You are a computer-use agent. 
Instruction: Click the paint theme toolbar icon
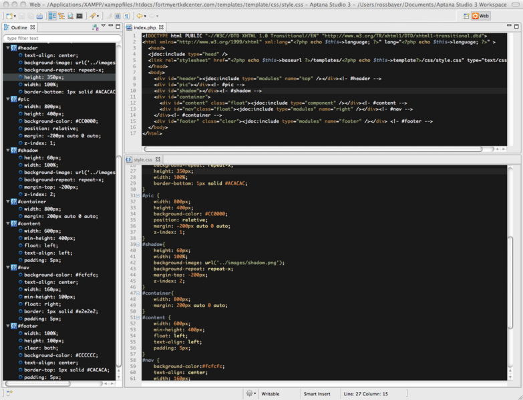pyautogui.click(x=92, y=16)
